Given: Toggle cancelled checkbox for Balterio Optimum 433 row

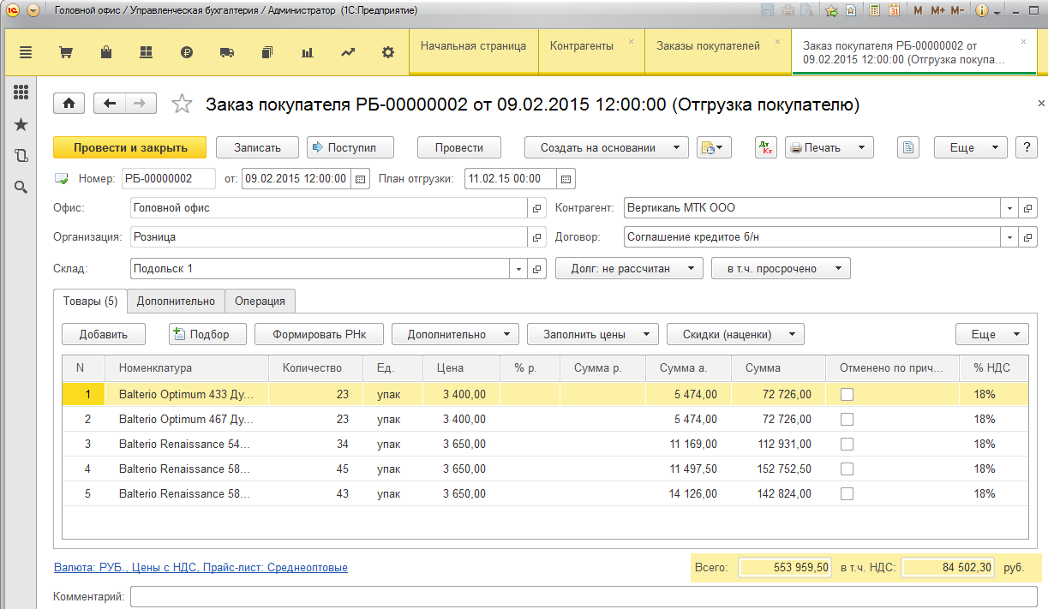Looking at the screenshot, I should pos(847,395).
